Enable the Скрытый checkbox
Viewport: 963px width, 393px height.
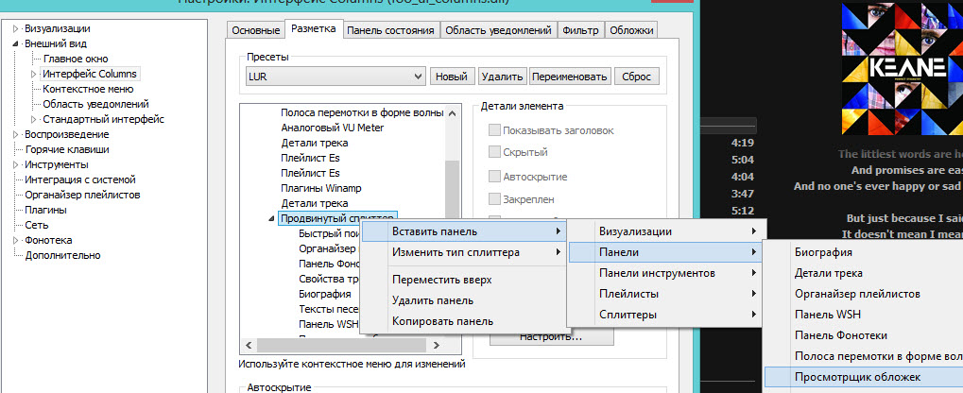click(x=494, y=152)
